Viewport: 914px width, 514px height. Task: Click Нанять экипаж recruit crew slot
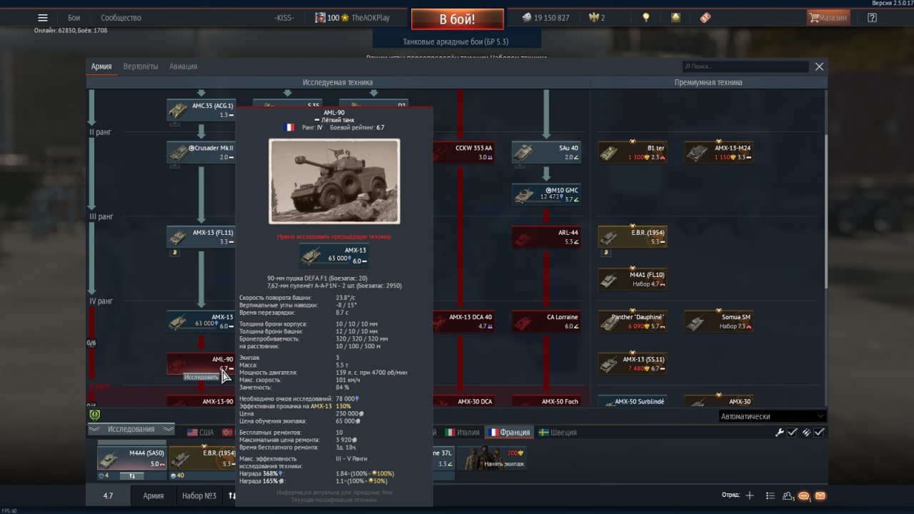[x=491, y=458]
